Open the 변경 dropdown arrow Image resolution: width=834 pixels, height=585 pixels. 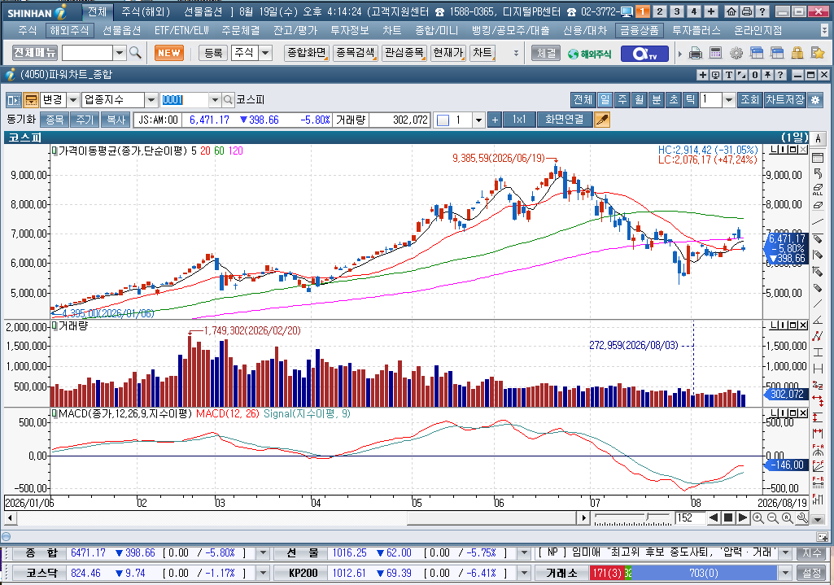[74, 100]
